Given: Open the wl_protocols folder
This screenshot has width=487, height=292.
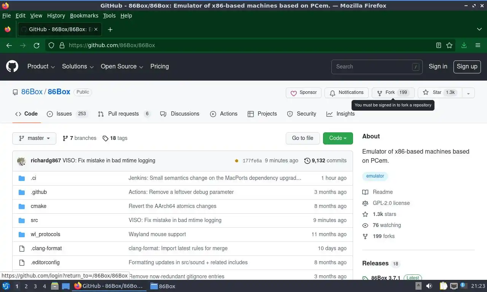Looking at the screenshot, I should pyautogui.click(x=45, y=234).
